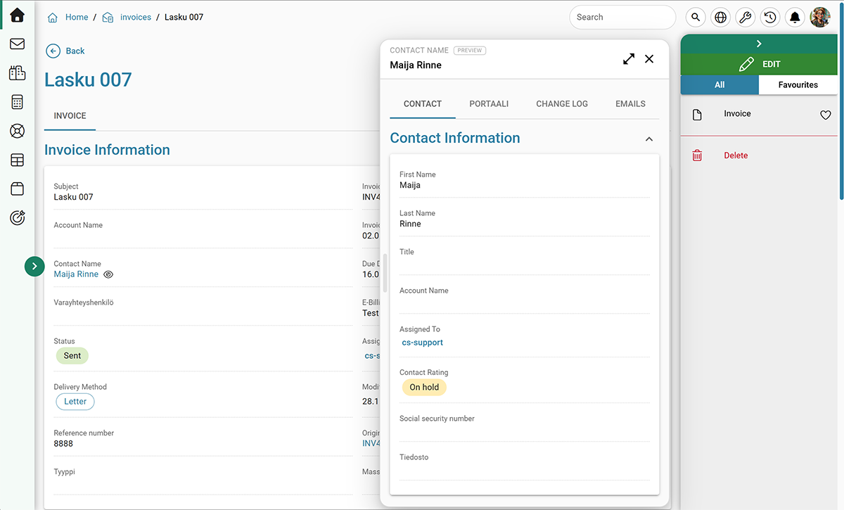Screen dimensions: 844x510
Task: Click the red trash Delete icon
Action: (697, 155)
